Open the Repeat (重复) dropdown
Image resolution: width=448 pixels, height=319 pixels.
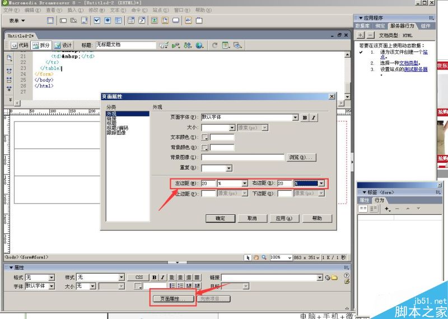pos(228,168)
